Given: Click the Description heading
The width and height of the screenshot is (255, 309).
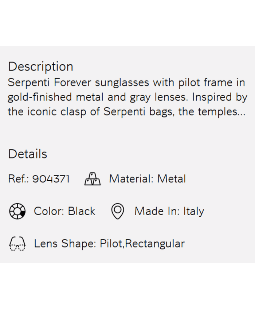Looking at the screenshot, I should point(40,67).
